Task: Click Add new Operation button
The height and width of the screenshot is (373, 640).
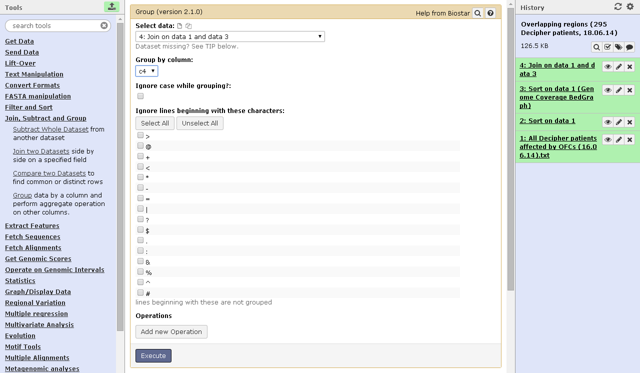Action: tap(171, 331)
